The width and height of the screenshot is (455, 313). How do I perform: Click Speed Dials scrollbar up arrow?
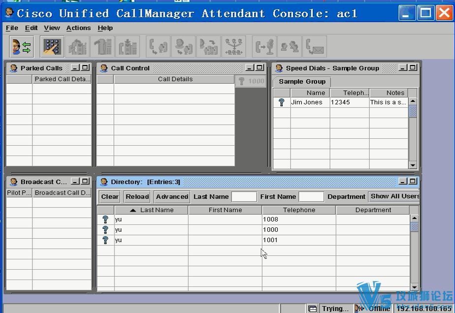click(413, 101)
